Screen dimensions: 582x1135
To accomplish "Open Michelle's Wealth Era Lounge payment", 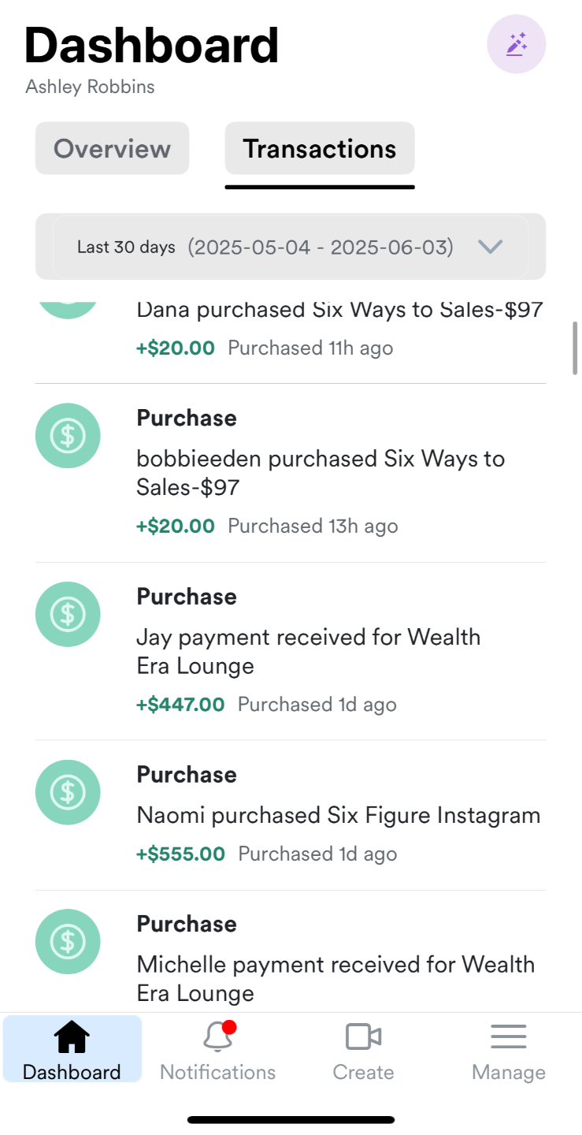I will tap(335, 978).
